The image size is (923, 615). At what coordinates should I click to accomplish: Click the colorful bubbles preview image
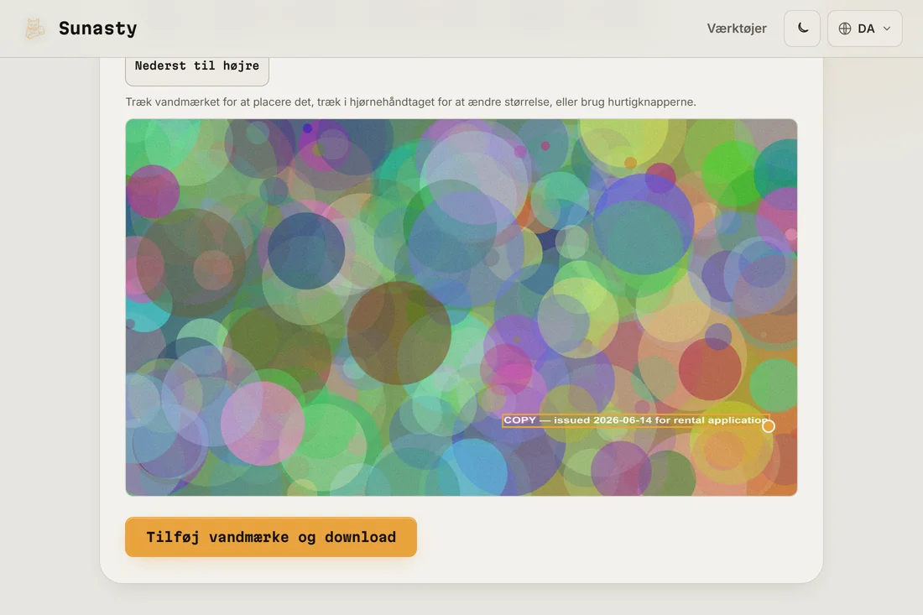coord(461,307)
